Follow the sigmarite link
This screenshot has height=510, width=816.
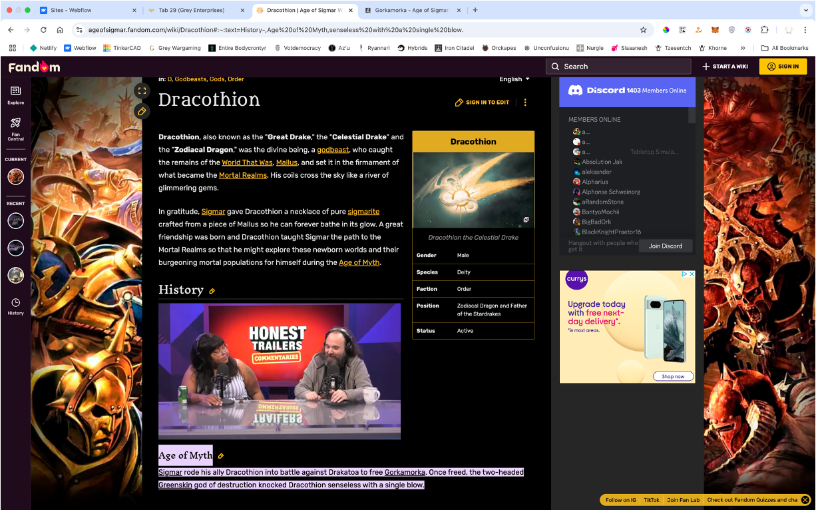[x=363, y=212]
